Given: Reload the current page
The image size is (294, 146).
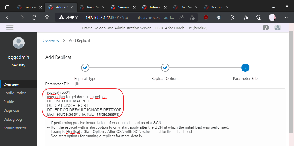Looking at the screenshot, I should (34, 17).
